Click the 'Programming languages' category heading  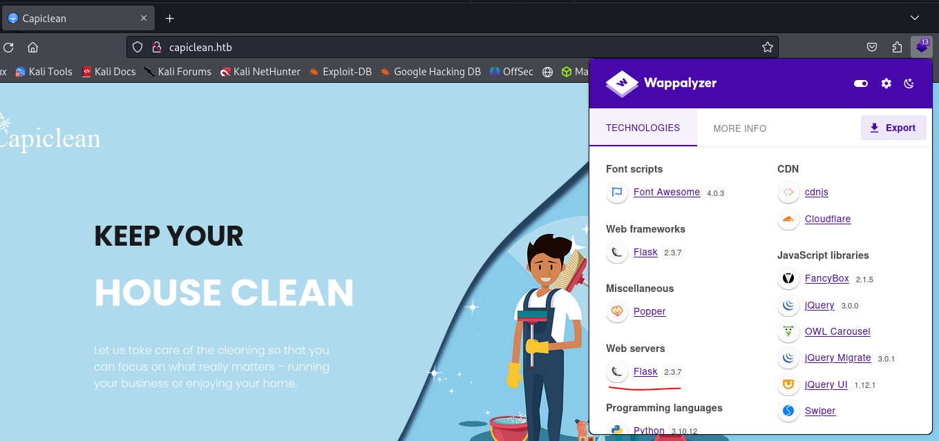pos(664,408)
